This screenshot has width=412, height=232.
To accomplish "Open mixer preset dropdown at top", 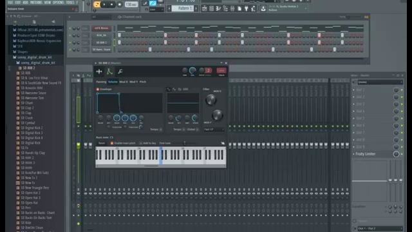I will (380, 82).
